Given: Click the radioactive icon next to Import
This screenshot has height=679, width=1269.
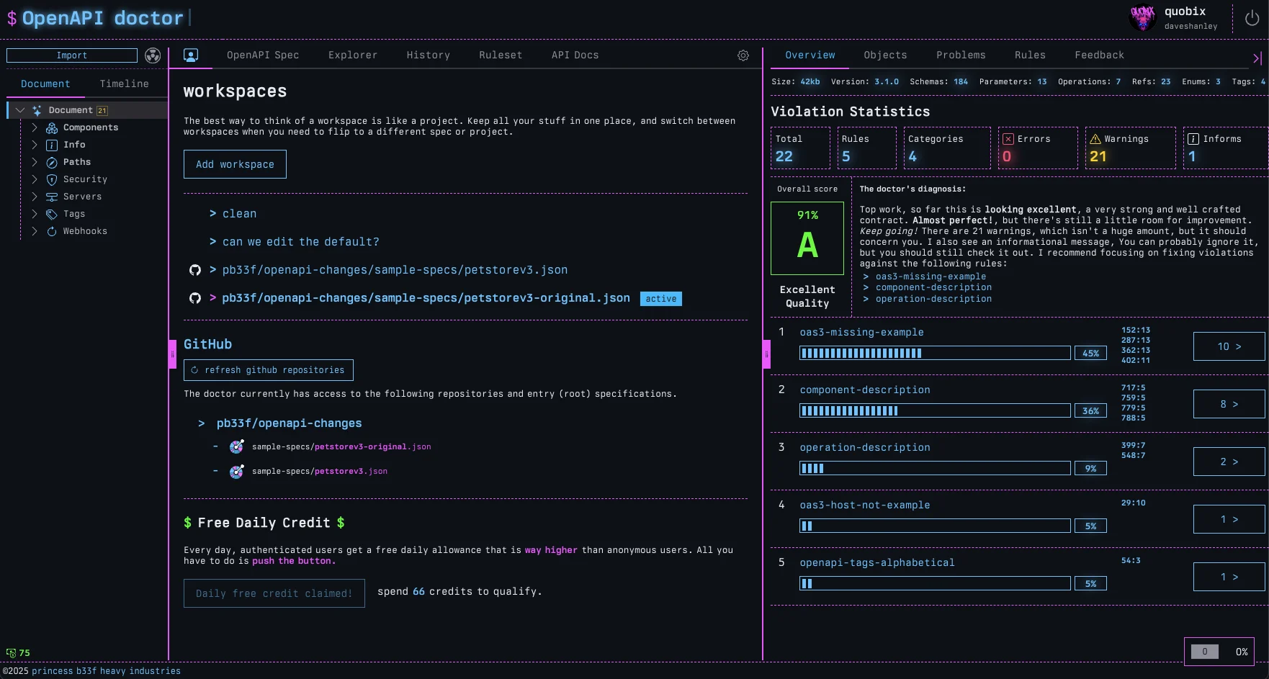Looking at the screenshot, I should tap(153, 55).
